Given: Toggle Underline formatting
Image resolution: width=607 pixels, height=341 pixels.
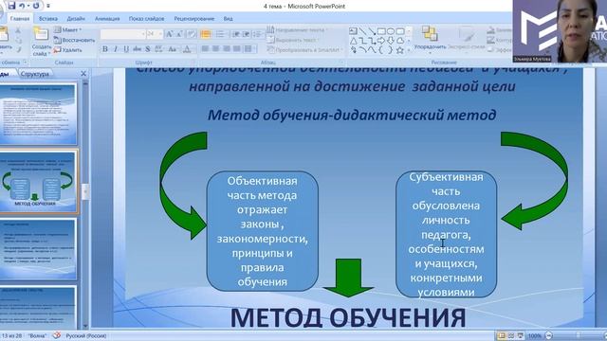Looking at the screenshot, I should point(126,49).
